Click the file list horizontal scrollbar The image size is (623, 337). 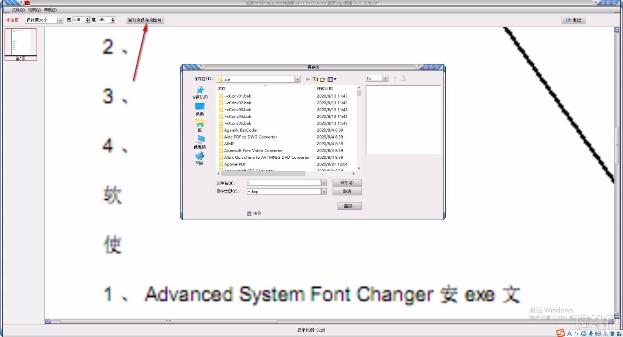[x=263, y=174]
